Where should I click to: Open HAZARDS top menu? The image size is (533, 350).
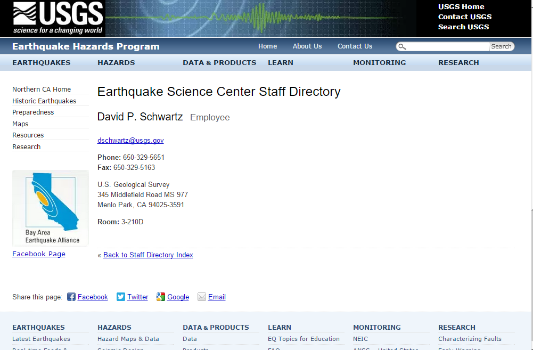pos(116,62)
